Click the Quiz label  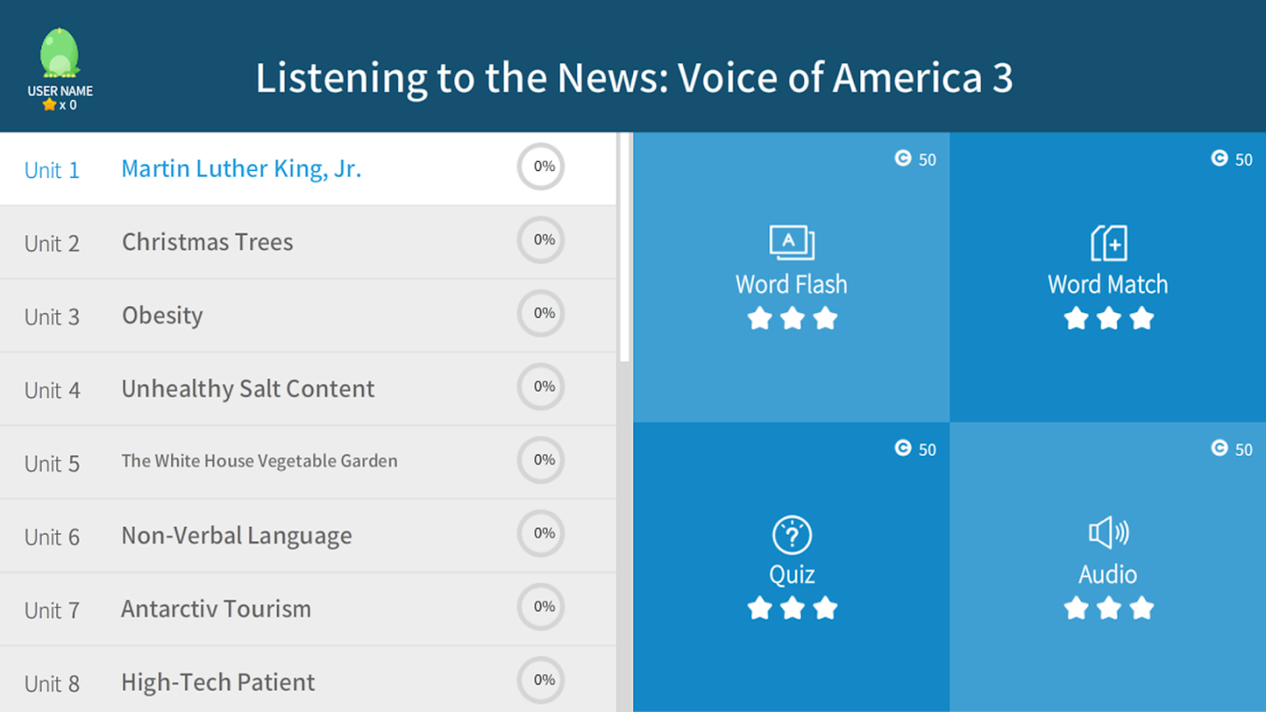(791, 575)
